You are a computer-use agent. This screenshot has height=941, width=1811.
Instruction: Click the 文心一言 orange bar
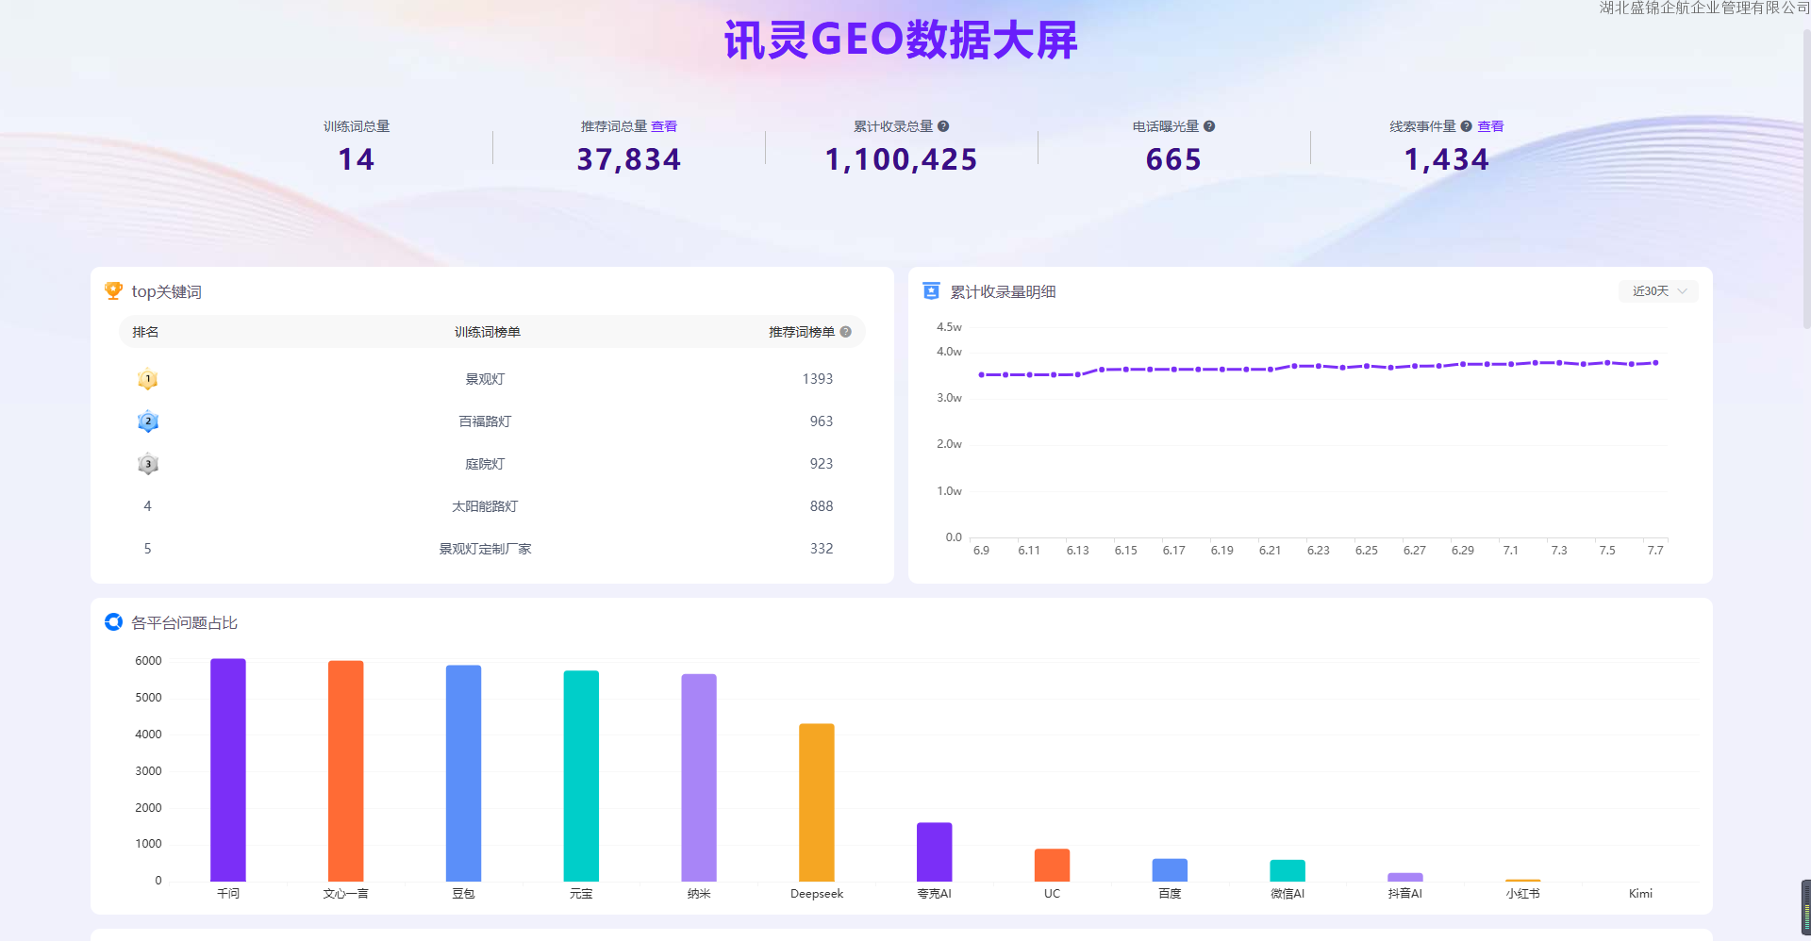(x=345, y=771)
